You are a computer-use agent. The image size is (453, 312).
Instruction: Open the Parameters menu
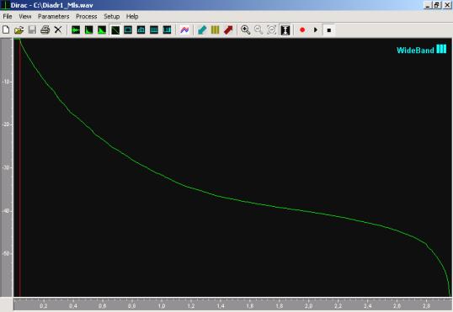[53, 17]
